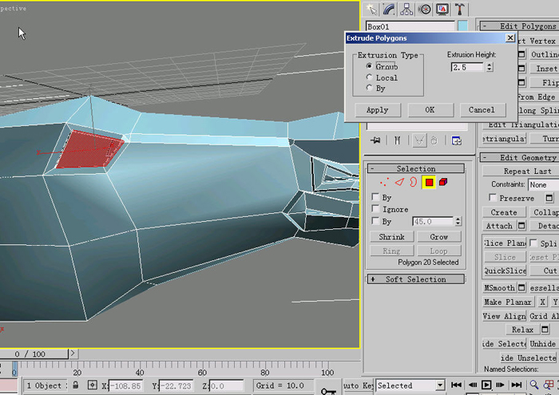559x395 pixels.
Task: Go to start frame
Action: coord(456,385)
